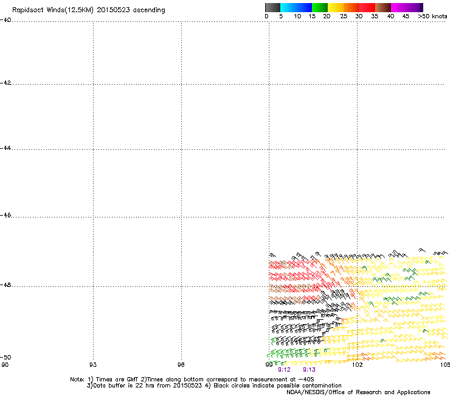Click the yellow 20-25 knots color segment
The height and width of the screenshot is (396, 450).
336,7
